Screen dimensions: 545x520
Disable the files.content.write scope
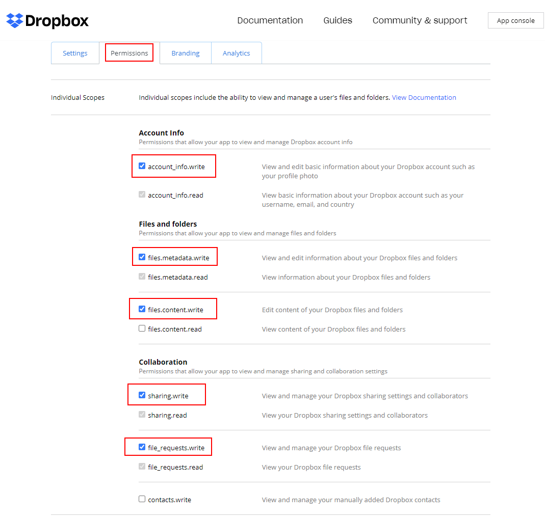142,309
